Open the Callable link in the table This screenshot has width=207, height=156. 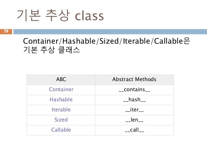pyautogui.click(x=61, y=130)
